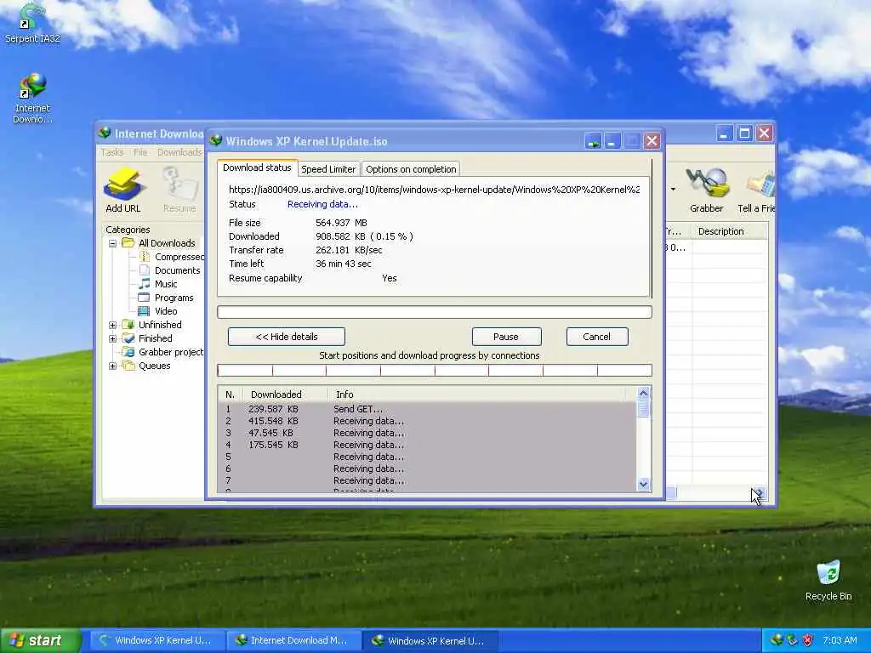The height and width of the screenshot is (653, 871).
Task: Click the clock showing 7:03 AM
Action: tap(840, 640)
